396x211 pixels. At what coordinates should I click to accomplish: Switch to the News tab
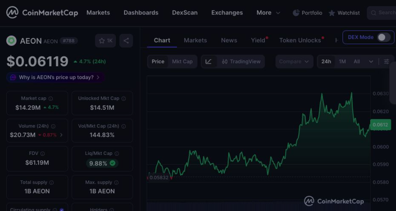pos(229,41)
